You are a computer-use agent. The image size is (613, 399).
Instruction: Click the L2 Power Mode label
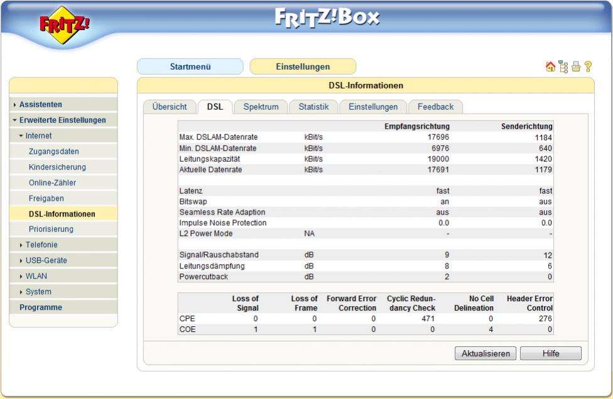click(x=205, y=233)
